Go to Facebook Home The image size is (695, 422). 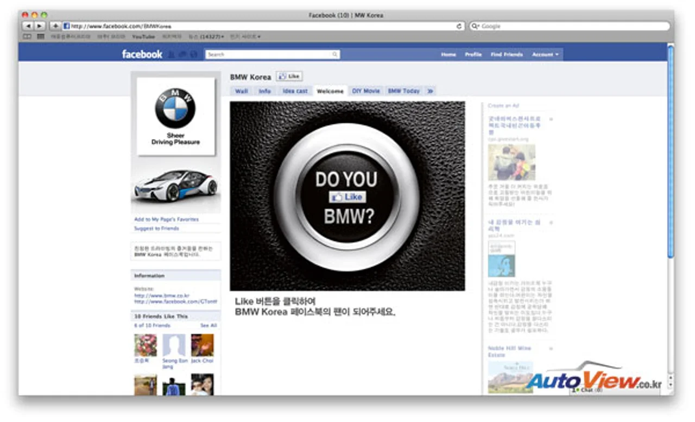coord(448,54)
